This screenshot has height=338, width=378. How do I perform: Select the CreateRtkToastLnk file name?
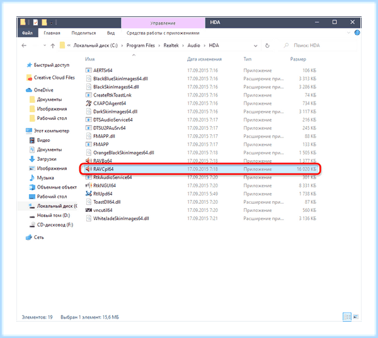coord(112,95)
